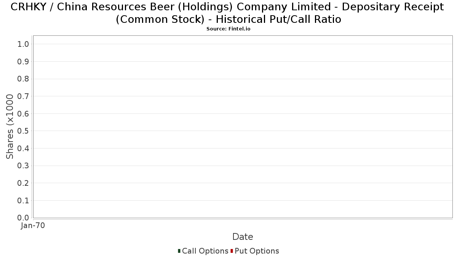457x257 pixels.
Task: Click the 0.4 y-axis tick label
Action: pos(23,148)
